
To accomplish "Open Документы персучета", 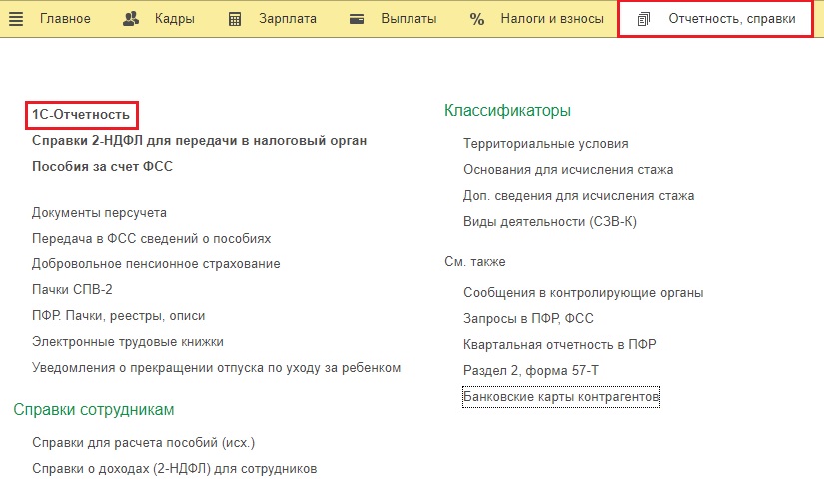I will click(99, 213).
